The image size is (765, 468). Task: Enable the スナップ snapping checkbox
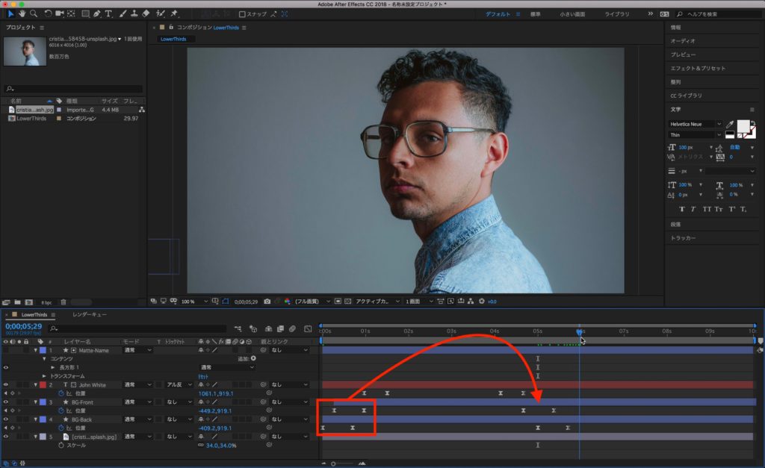pos(242,14)
